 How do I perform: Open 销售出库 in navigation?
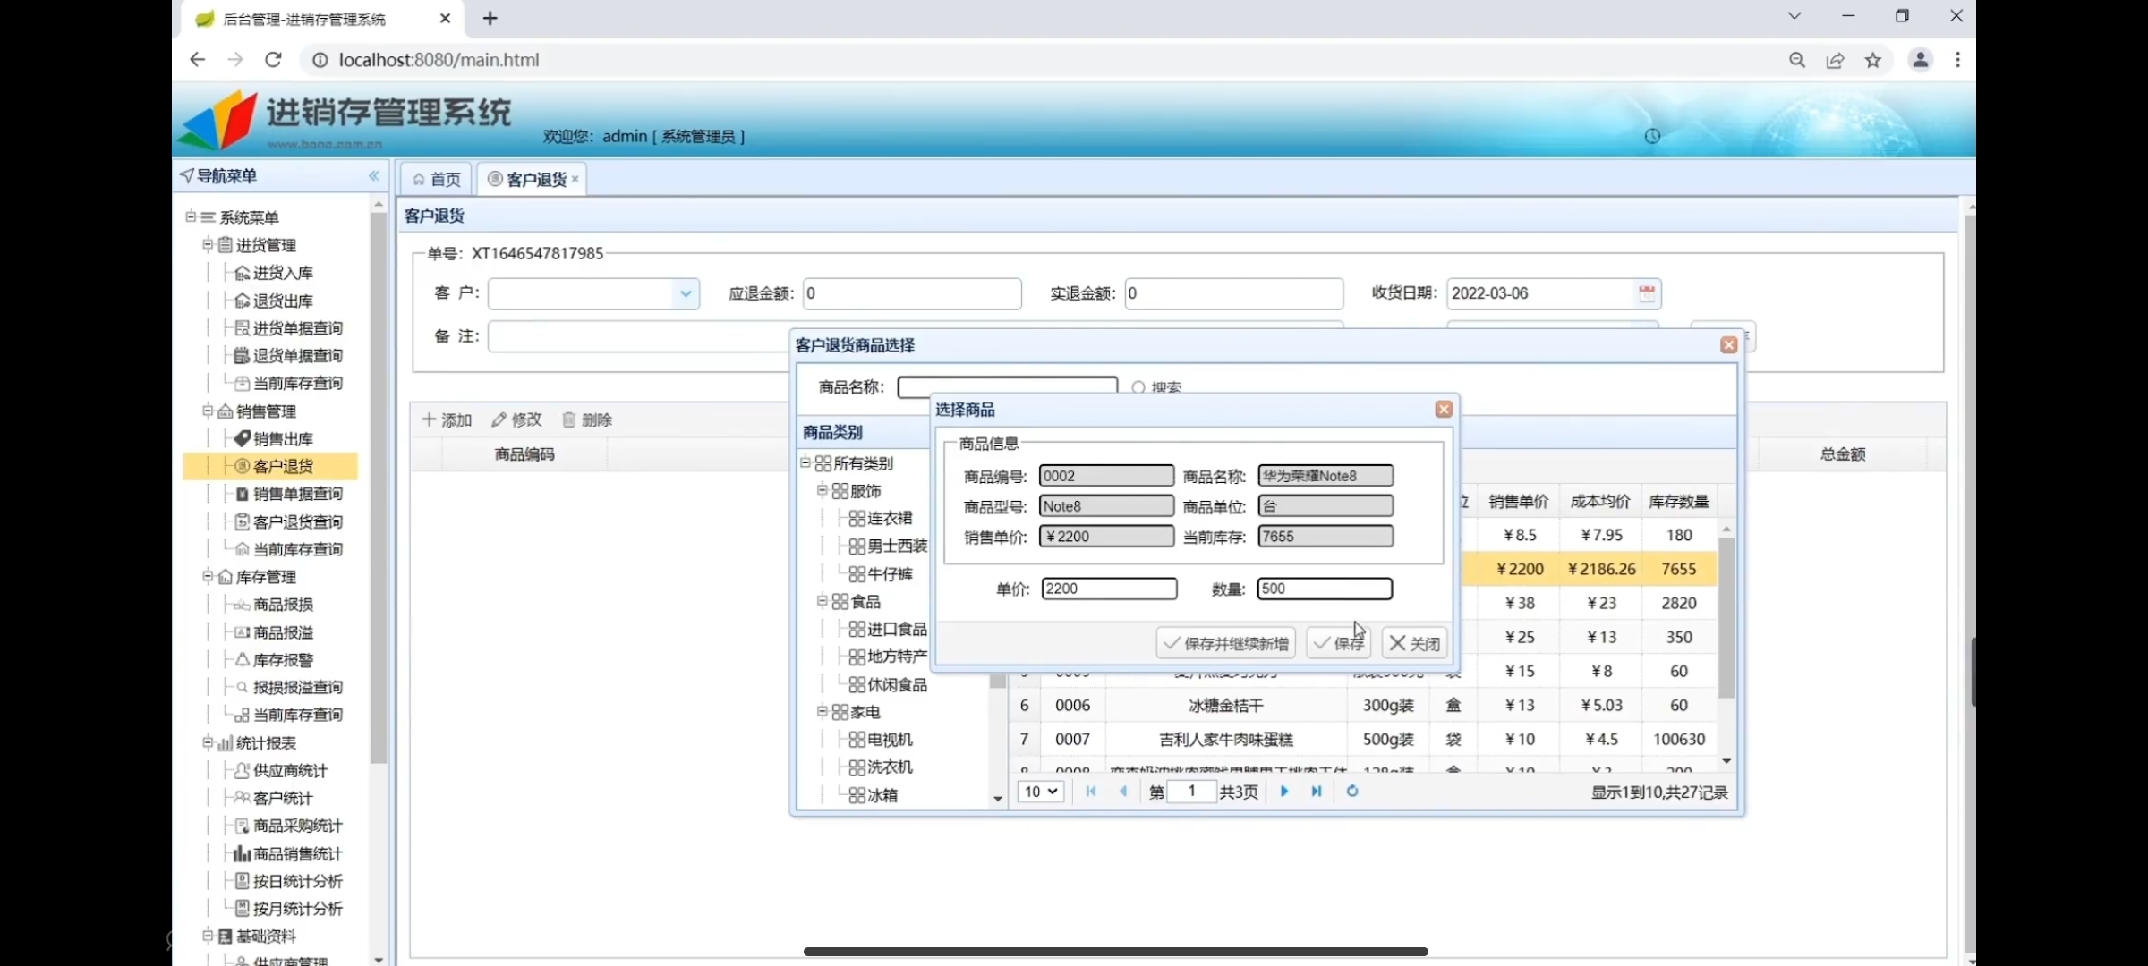pos(283,438)
